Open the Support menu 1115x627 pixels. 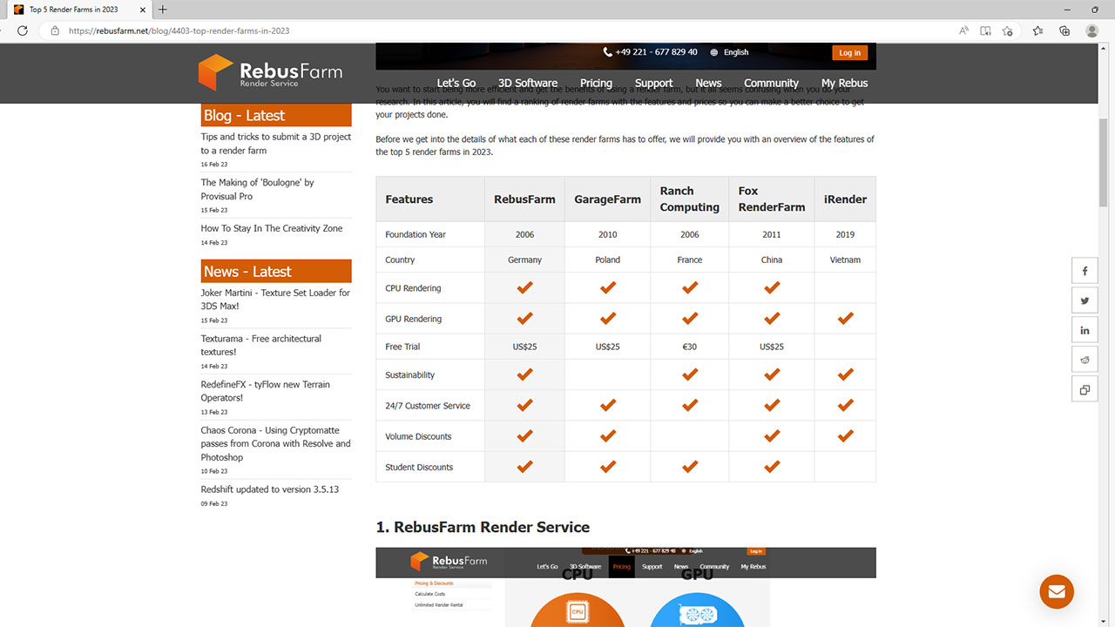click(x=653, y=83)
